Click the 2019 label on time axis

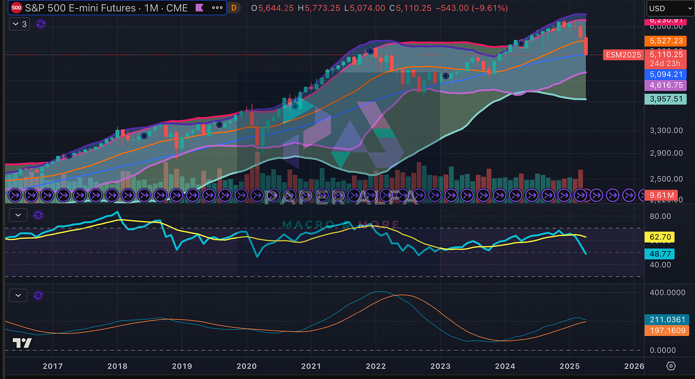(x=182, y=366)
